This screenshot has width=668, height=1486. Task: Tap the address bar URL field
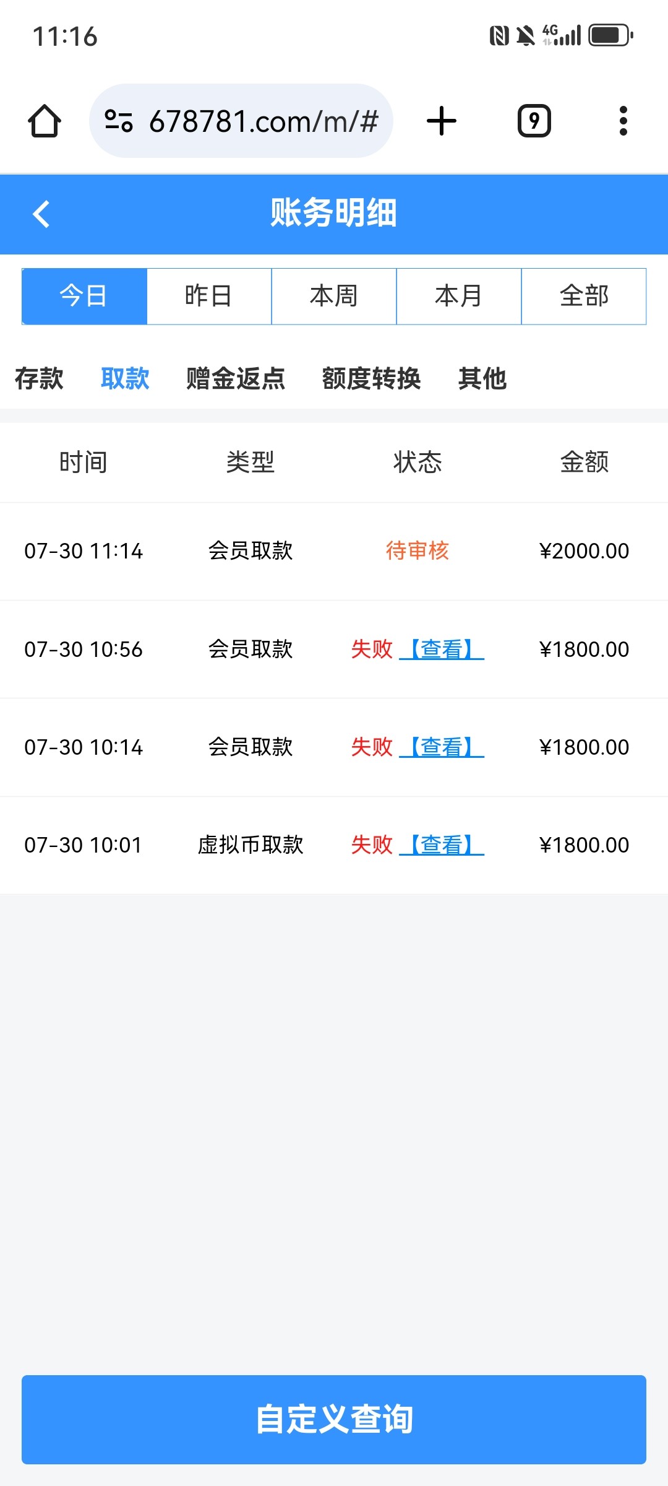point(263,121)
